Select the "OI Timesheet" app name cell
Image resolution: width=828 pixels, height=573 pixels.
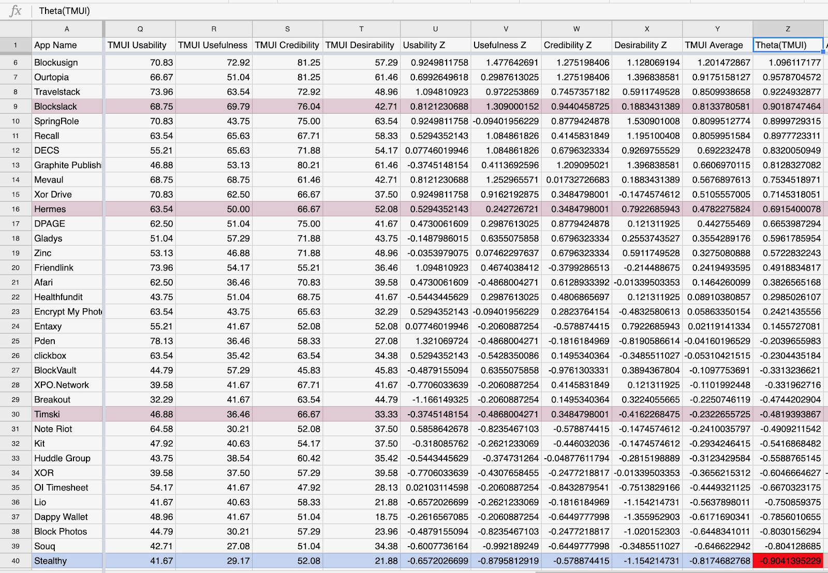[67, 488]
